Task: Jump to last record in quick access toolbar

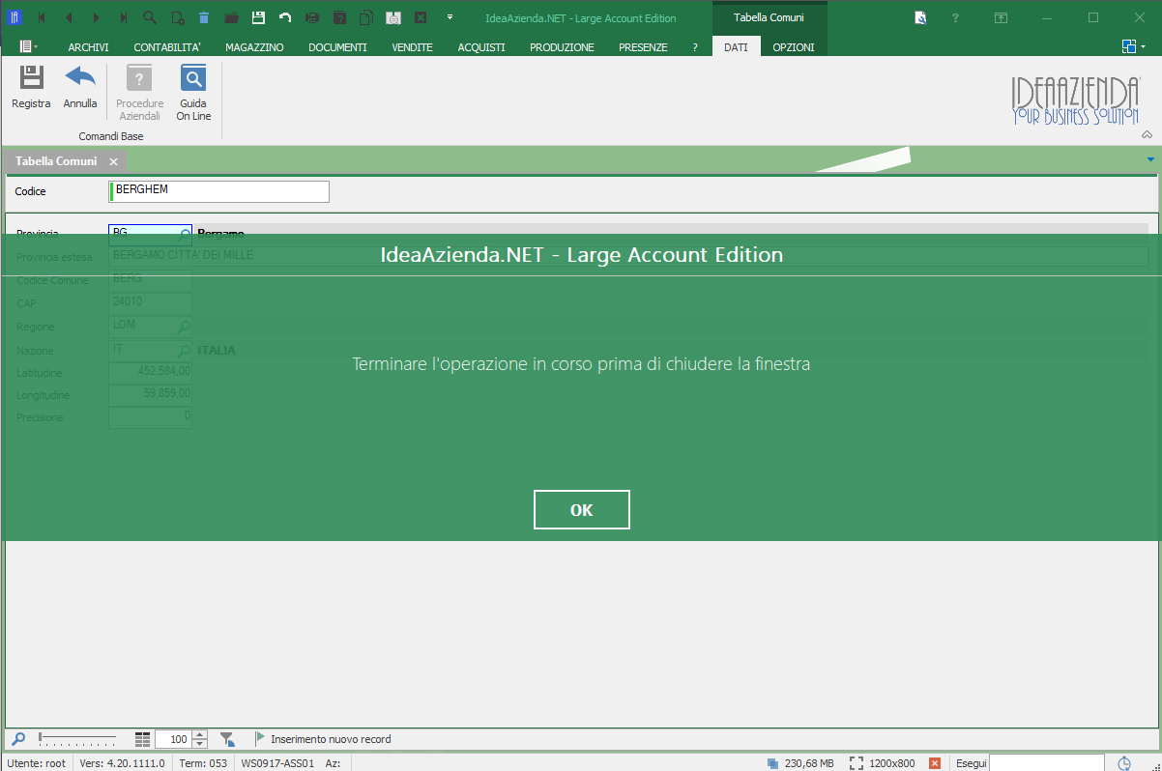Action: (x=123, y=17)
